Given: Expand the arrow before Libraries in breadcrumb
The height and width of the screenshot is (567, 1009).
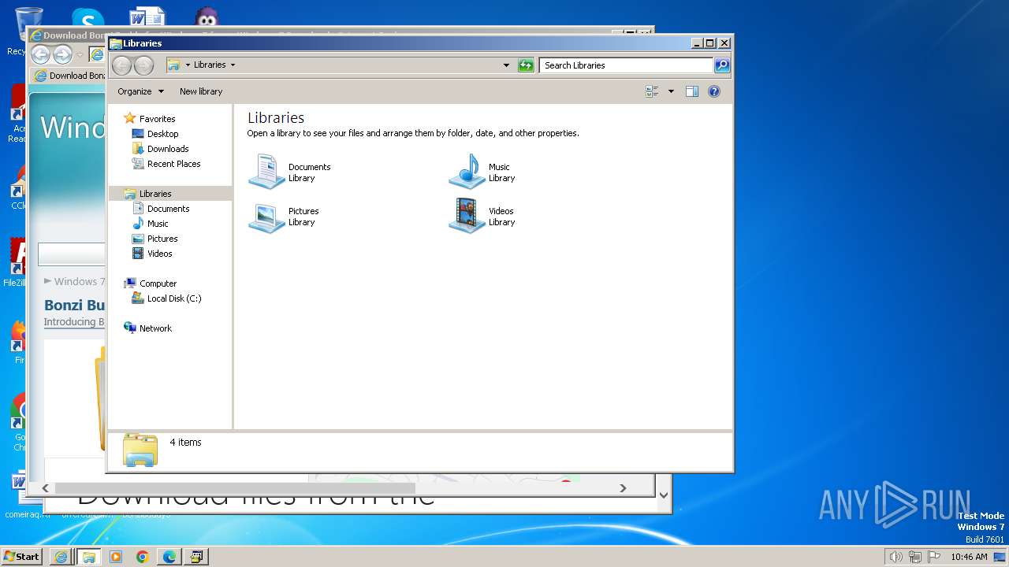Looking at the screenshot, I should point(188,65).
